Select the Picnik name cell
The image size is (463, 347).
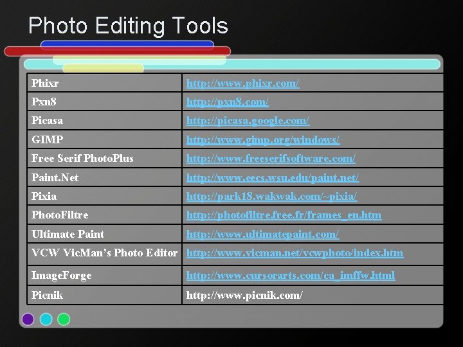coord(105,295)
